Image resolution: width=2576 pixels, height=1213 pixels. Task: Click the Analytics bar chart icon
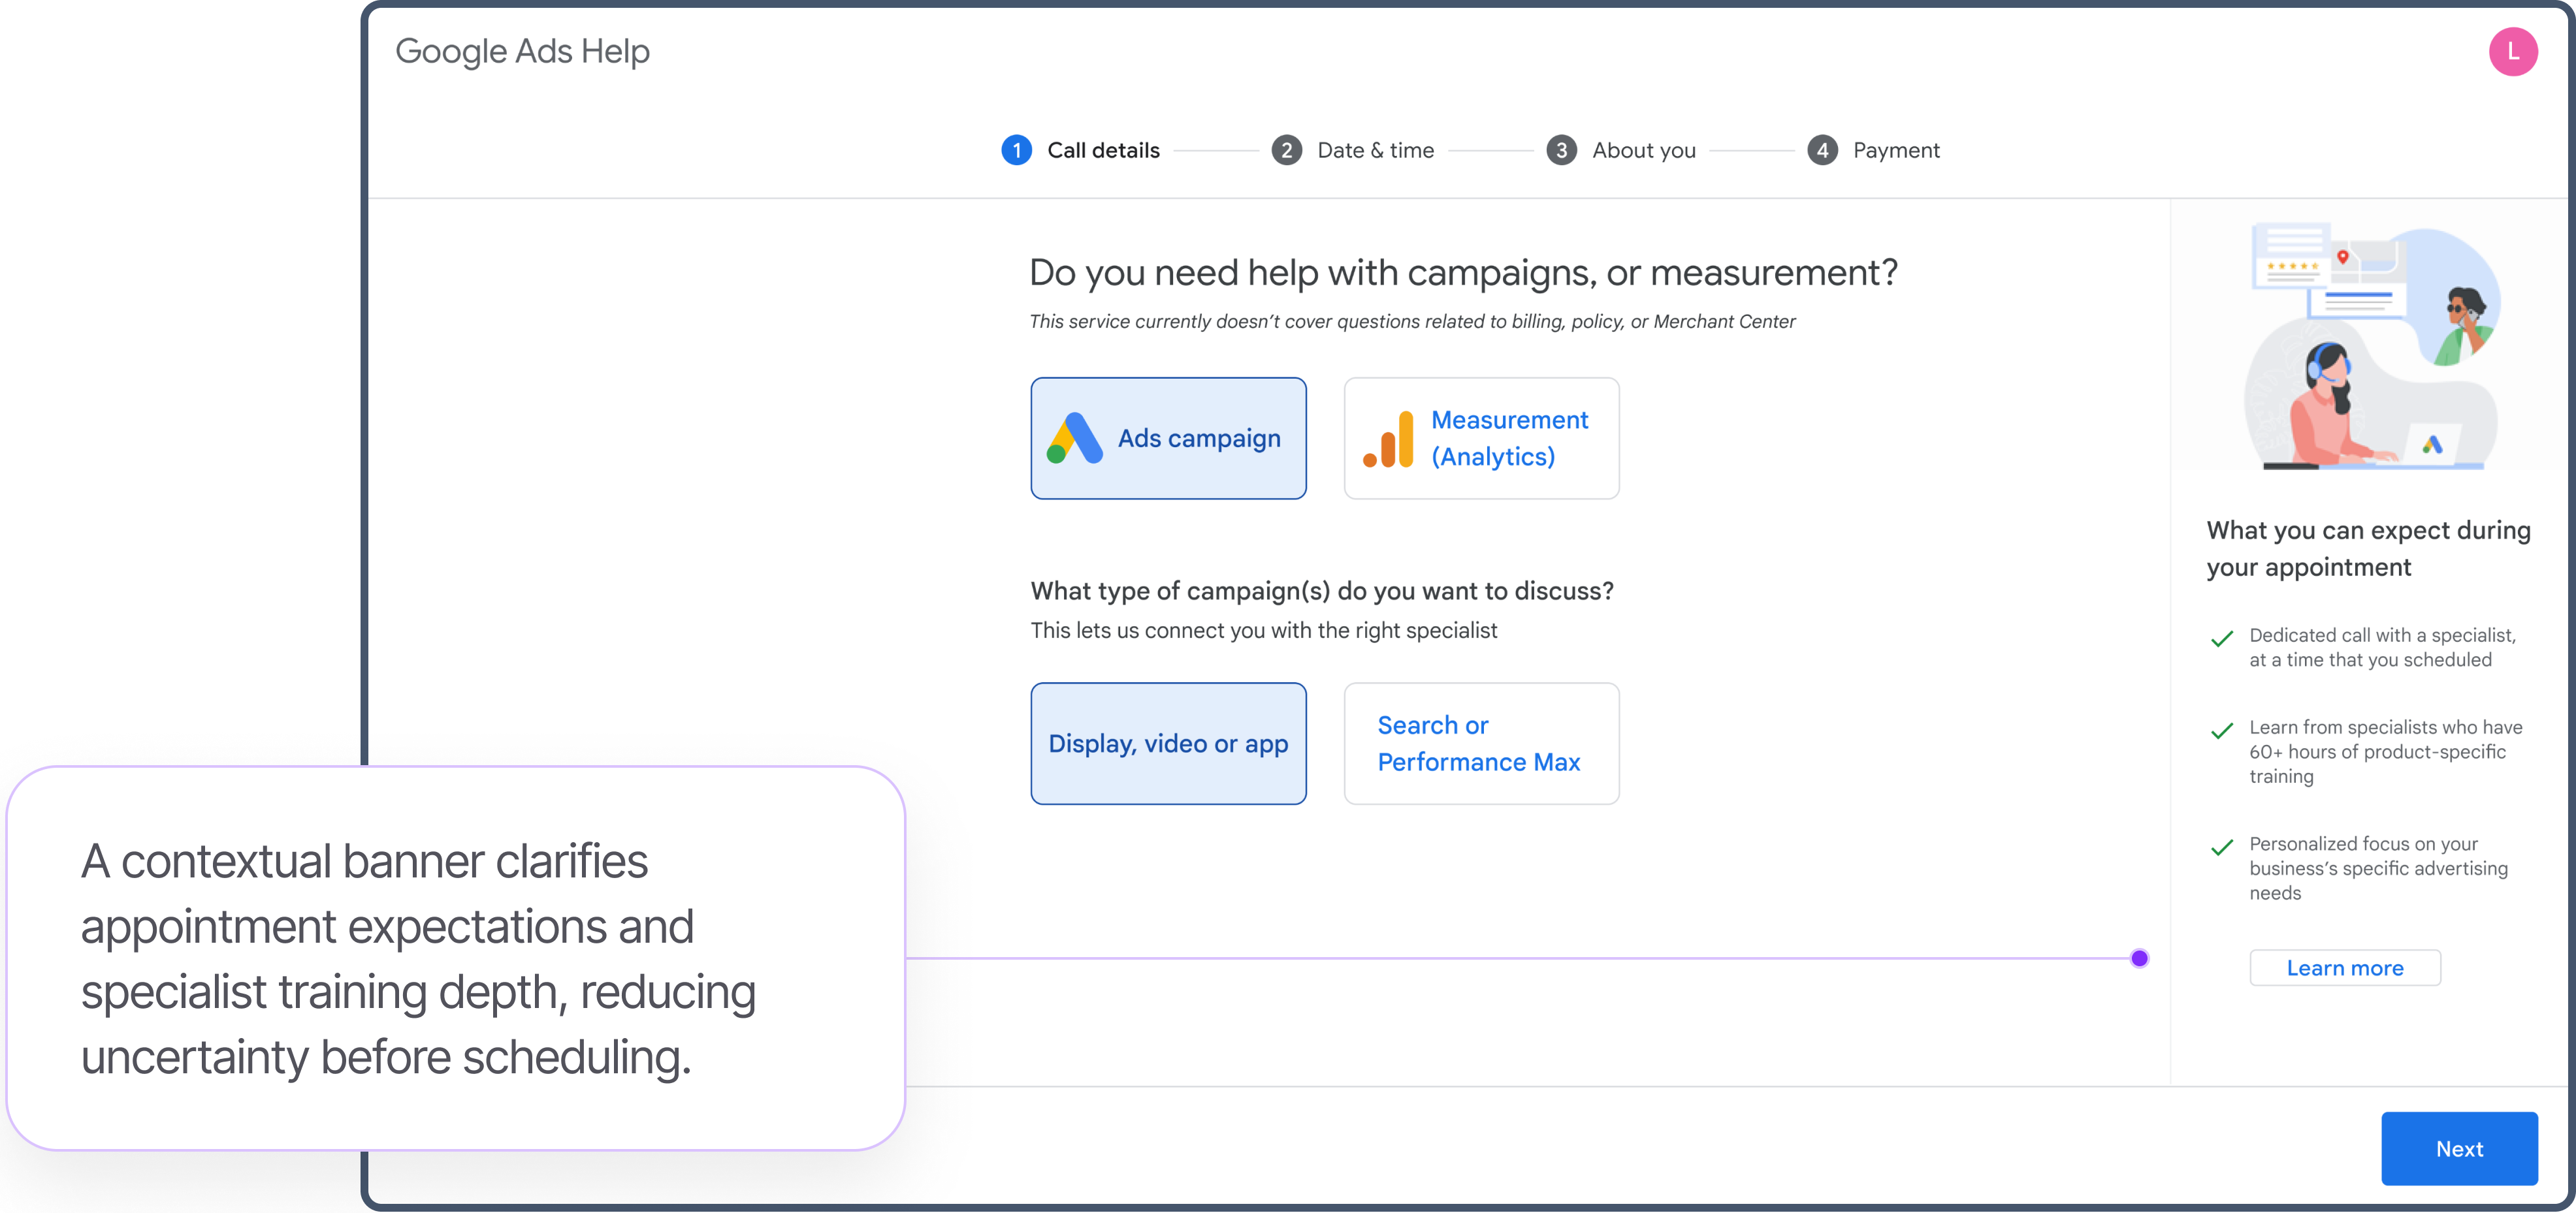pyautogui.click(x=1388, y=439)
